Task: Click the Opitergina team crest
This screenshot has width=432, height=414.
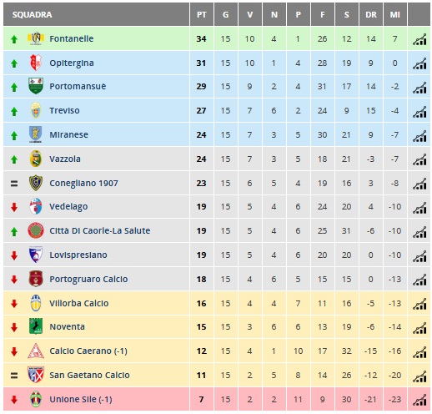Action: 36,63
